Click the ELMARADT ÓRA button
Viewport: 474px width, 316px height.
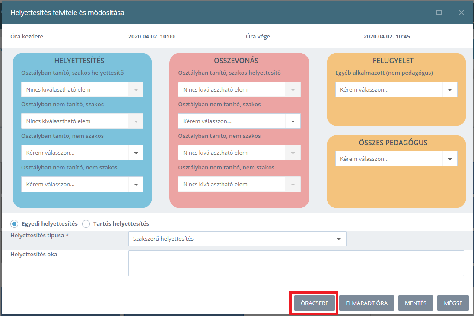[366, 303]
